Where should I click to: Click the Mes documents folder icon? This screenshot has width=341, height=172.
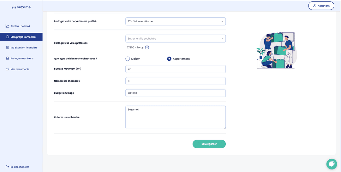(x=7, y=69)
